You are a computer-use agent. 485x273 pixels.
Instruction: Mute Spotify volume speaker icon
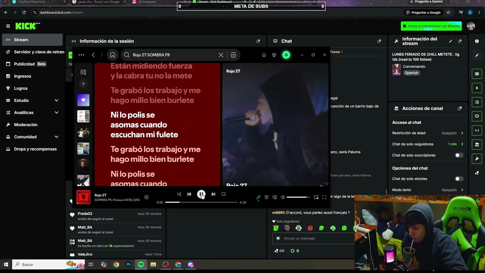point(283,197)
